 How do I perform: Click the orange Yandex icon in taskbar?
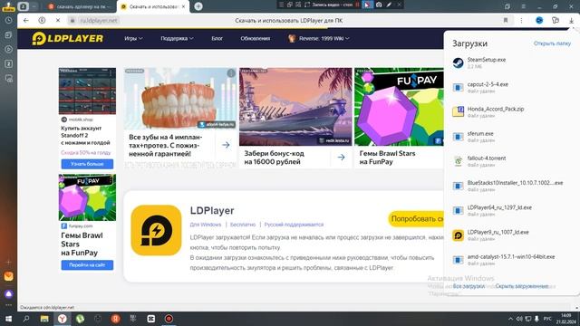[x=115, y=319]
